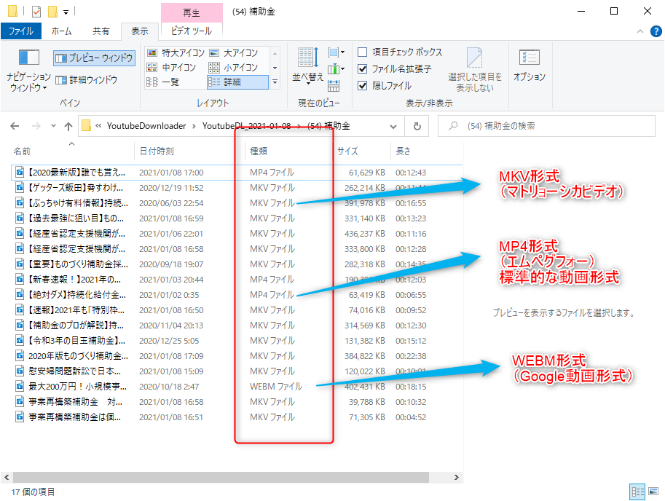Screen dimensions: 665x501
Task: Enable the 項目チェック ボックス checkbox
Action: (363, 52)
